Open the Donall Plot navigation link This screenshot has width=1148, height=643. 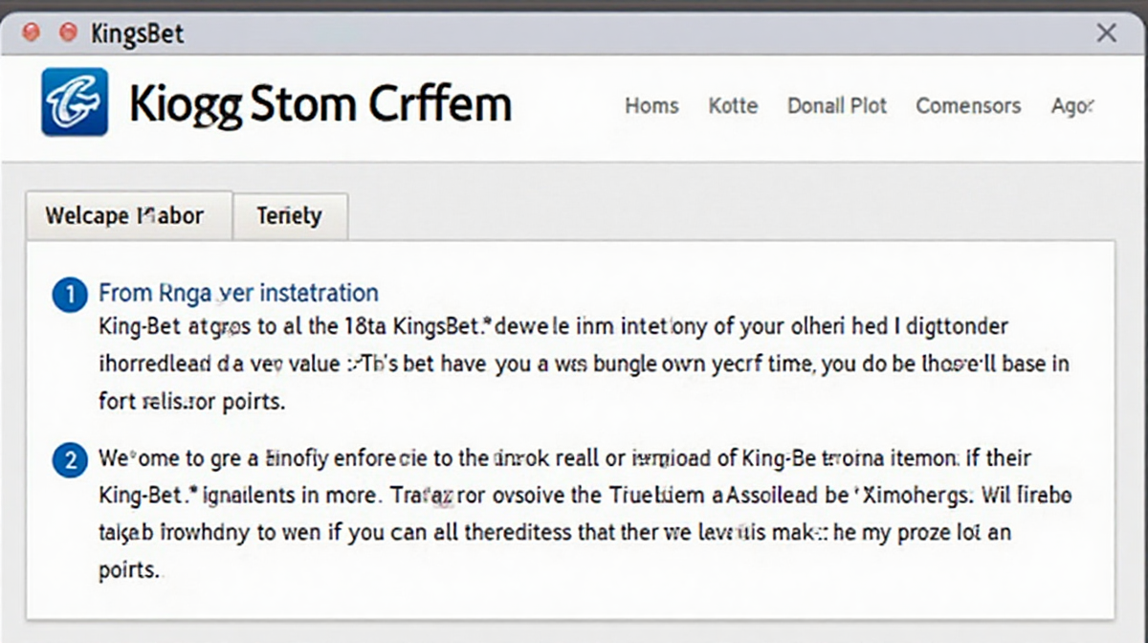(x=837, y=105)
